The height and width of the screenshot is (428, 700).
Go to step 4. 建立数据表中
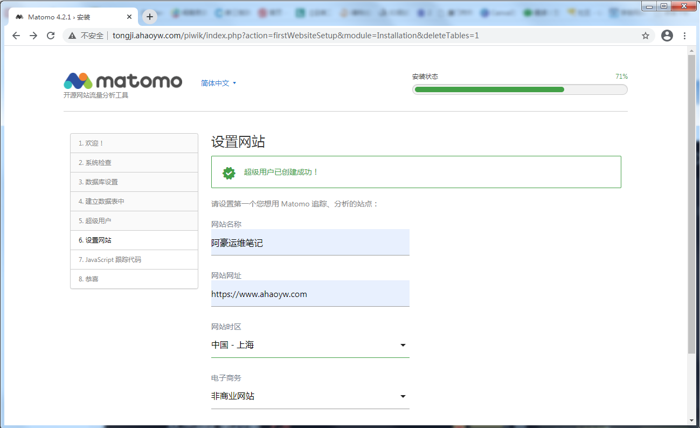[x=134, y=202]
